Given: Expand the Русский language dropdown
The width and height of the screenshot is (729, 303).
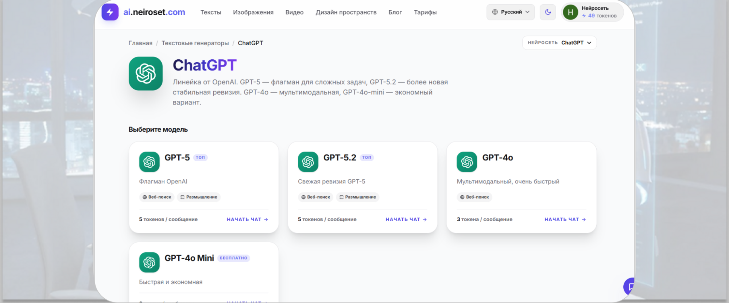Looking at the screenshot, I should (x=511, y=12).
